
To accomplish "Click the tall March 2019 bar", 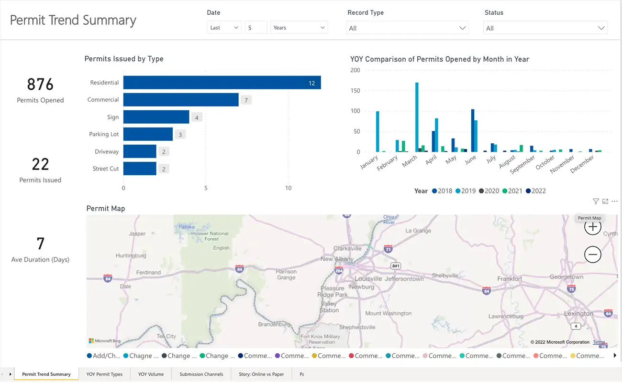I will [x=417, y=117].
